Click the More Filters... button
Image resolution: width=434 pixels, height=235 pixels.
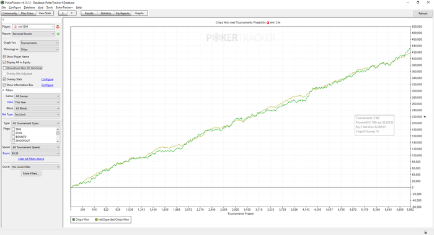coord(31,173)
